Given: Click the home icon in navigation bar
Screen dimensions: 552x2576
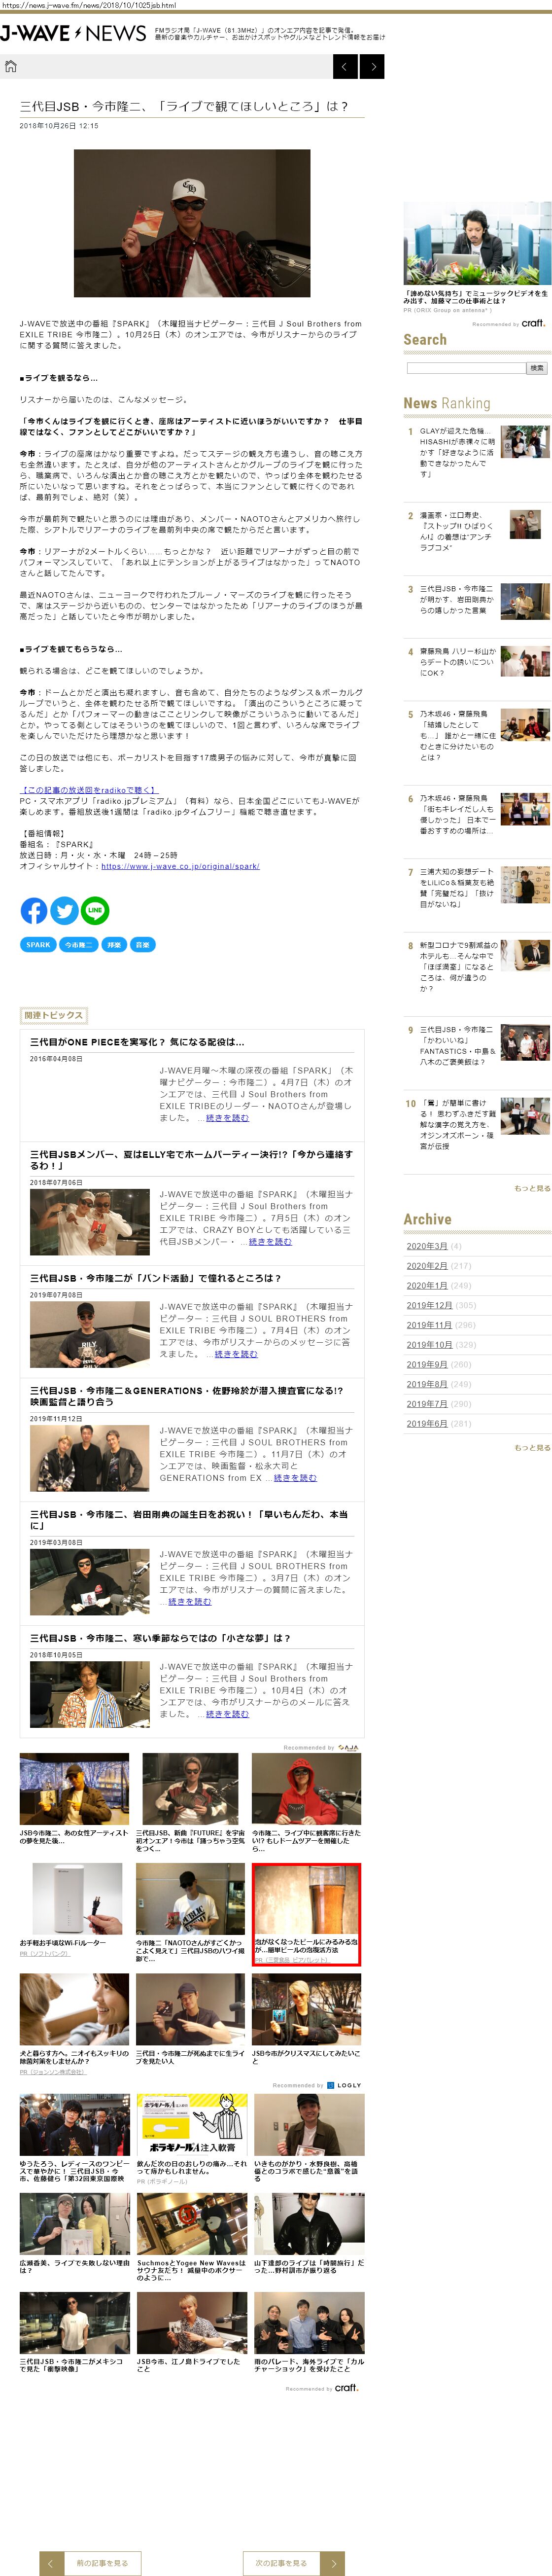Looking at the screenshot, I should pos(11,67).
